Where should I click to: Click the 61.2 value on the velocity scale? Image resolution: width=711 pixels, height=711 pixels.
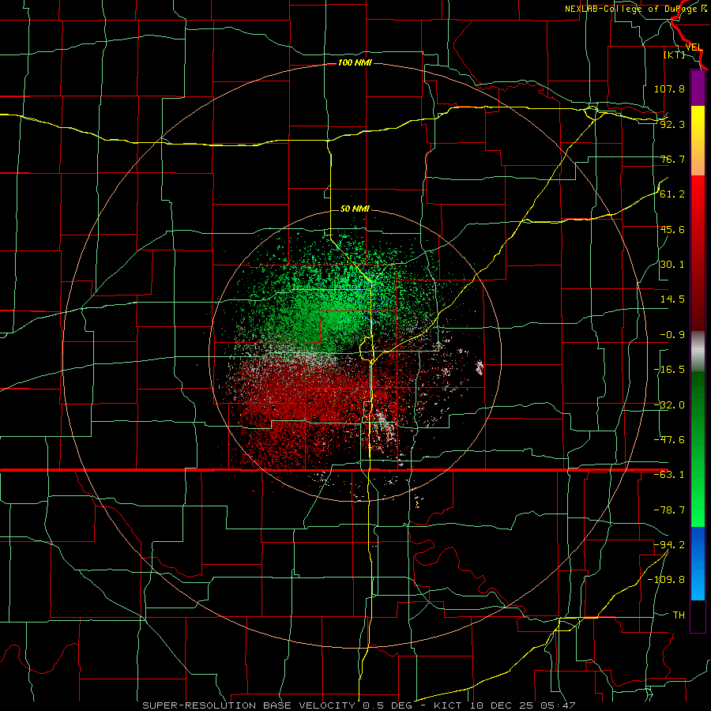pyautogui.click(x=672, y=194)
